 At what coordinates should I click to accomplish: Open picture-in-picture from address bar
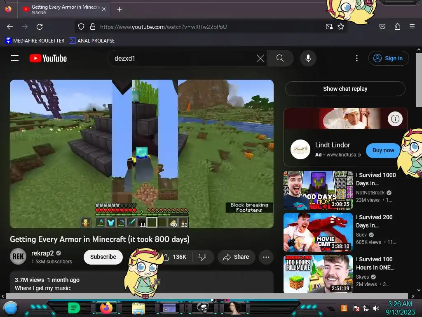pyautogui.click(x=329, y=27)
